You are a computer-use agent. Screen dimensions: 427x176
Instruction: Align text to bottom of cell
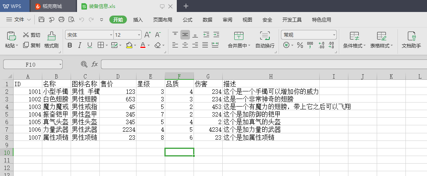tap(195, 35)
